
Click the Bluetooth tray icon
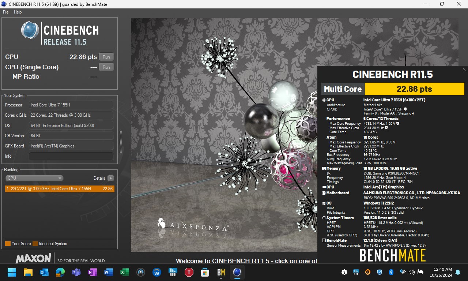tap(391, 272)
